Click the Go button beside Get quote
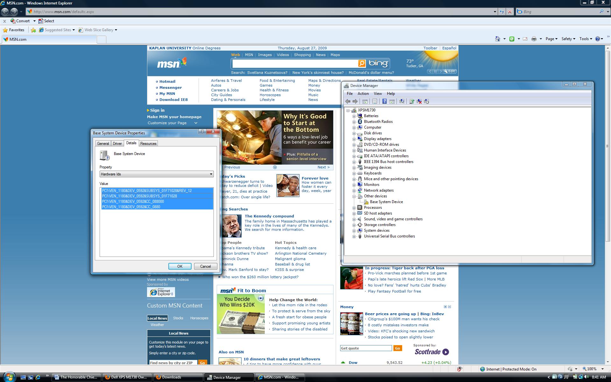 tap(397, 348)
